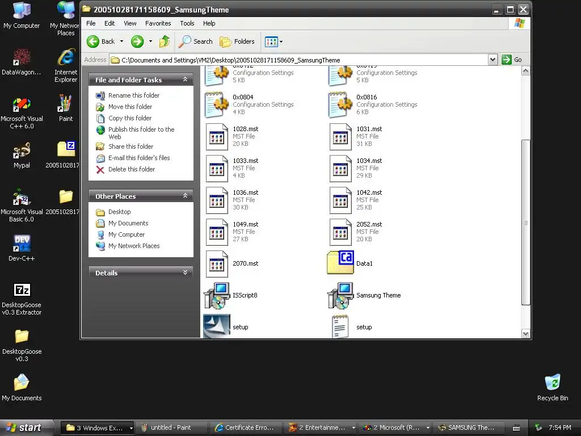Go to My Documents in Other Places
This screenshot has width=581, height=436.
(x=128, y=223)
